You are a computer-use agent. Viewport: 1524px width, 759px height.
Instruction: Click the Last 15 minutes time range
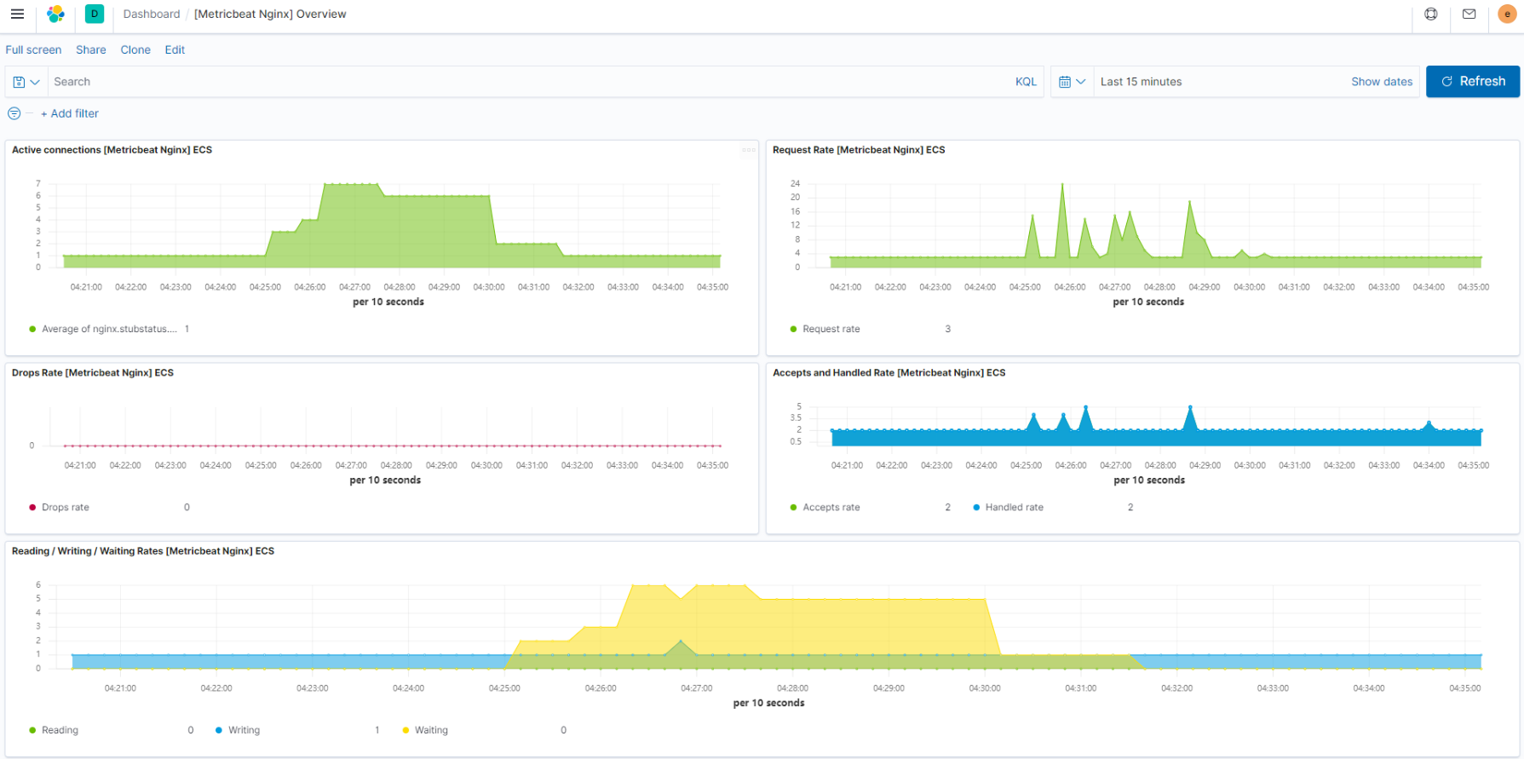coord(1141,82)
